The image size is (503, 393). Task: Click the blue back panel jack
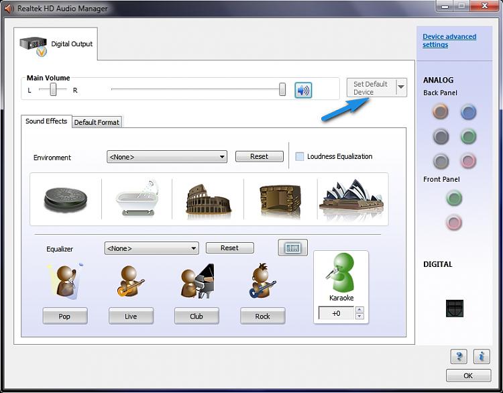[468, 112]
